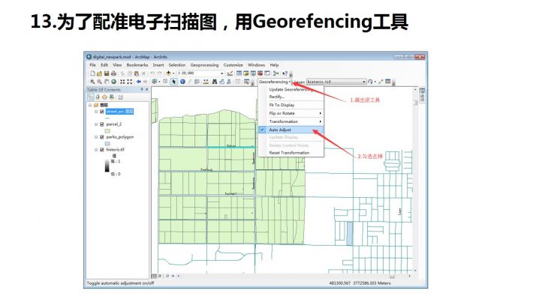This screenshot has height=299, width=533.
Task: Open the map scale 1:20,000 dropdown
Action: click(x=222, y=73)
